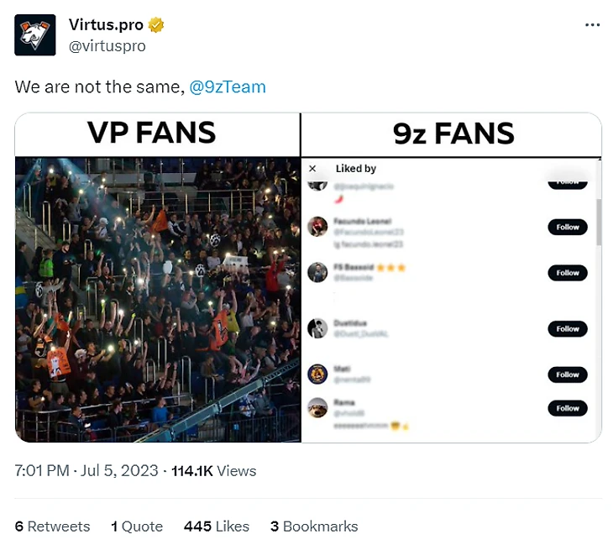
Task: Click the gold verified badge
Action: 156,25
